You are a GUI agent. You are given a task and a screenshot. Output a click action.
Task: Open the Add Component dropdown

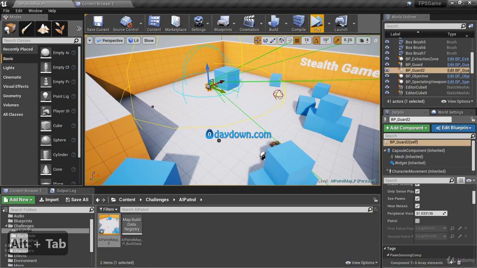click(407, 128)
